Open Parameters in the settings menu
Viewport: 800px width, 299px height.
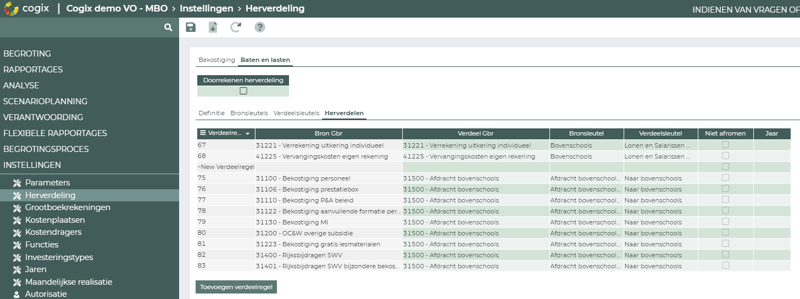pos(48,183)
